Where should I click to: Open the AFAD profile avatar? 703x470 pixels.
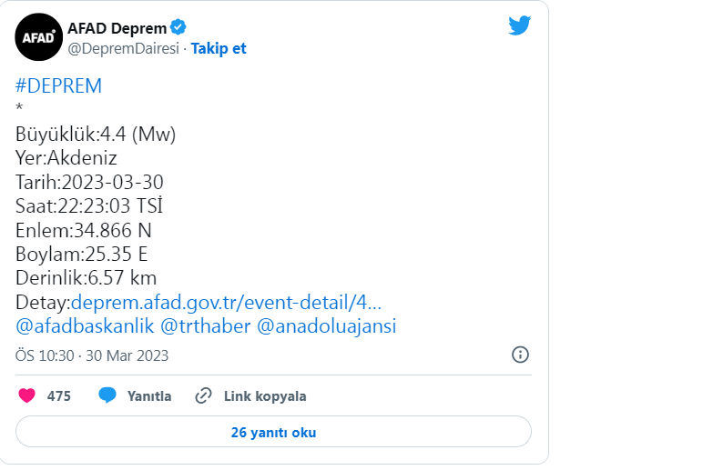click(38, 37)
